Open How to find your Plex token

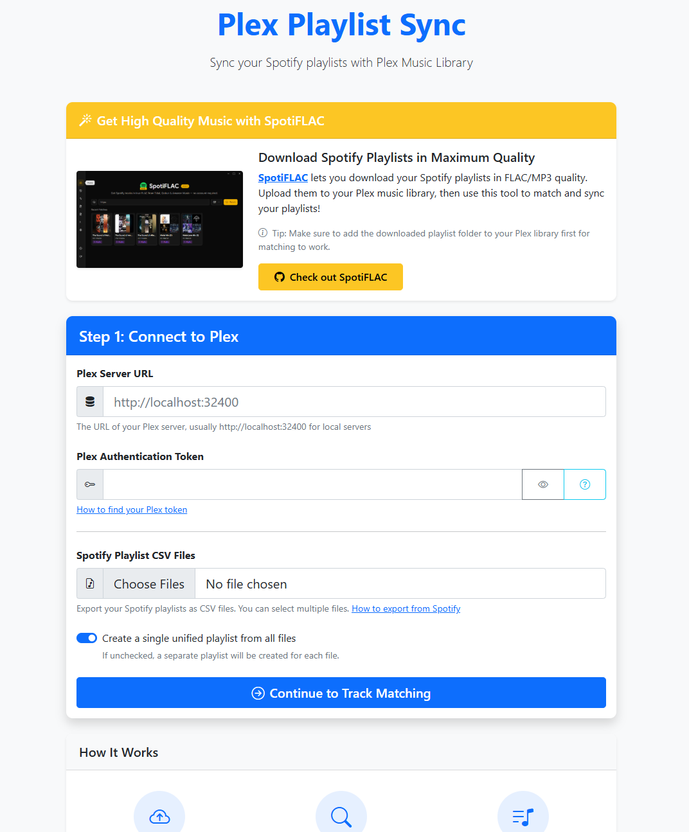pyautogui.click(x=132, y=509)
